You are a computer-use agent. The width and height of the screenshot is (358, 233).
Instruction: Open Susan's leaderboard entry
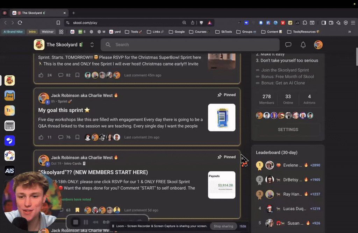click(288, 223)
